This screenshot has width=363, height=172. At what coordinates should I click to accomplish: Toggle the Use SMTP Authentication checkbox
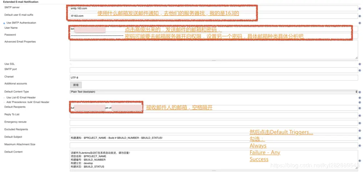[x=4, y=23]
